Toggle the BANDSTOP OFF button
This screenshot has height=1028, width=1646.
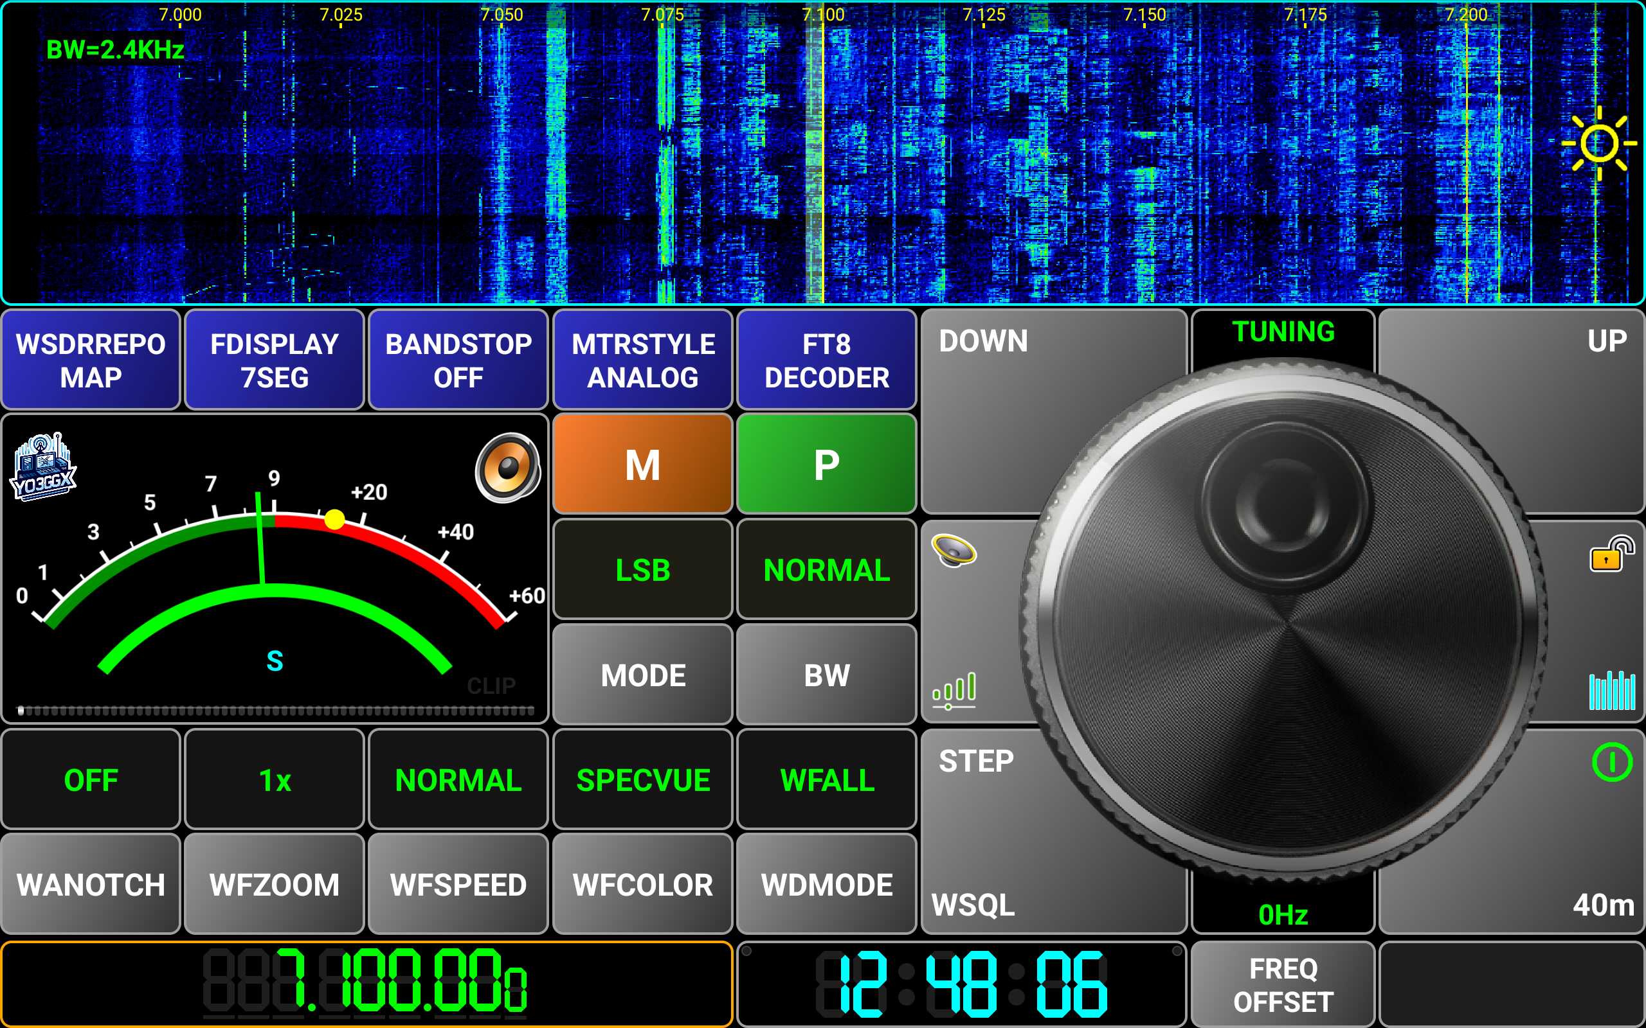pyautogui.click(x=458, y=360)
